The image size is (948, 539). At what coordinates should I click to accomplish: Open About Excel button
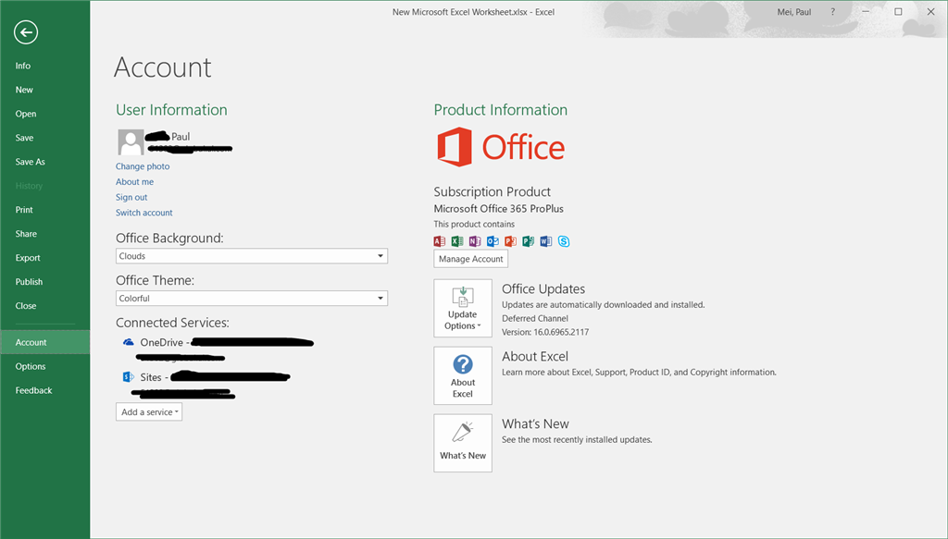pyautogui.click(x=463, y=375)
